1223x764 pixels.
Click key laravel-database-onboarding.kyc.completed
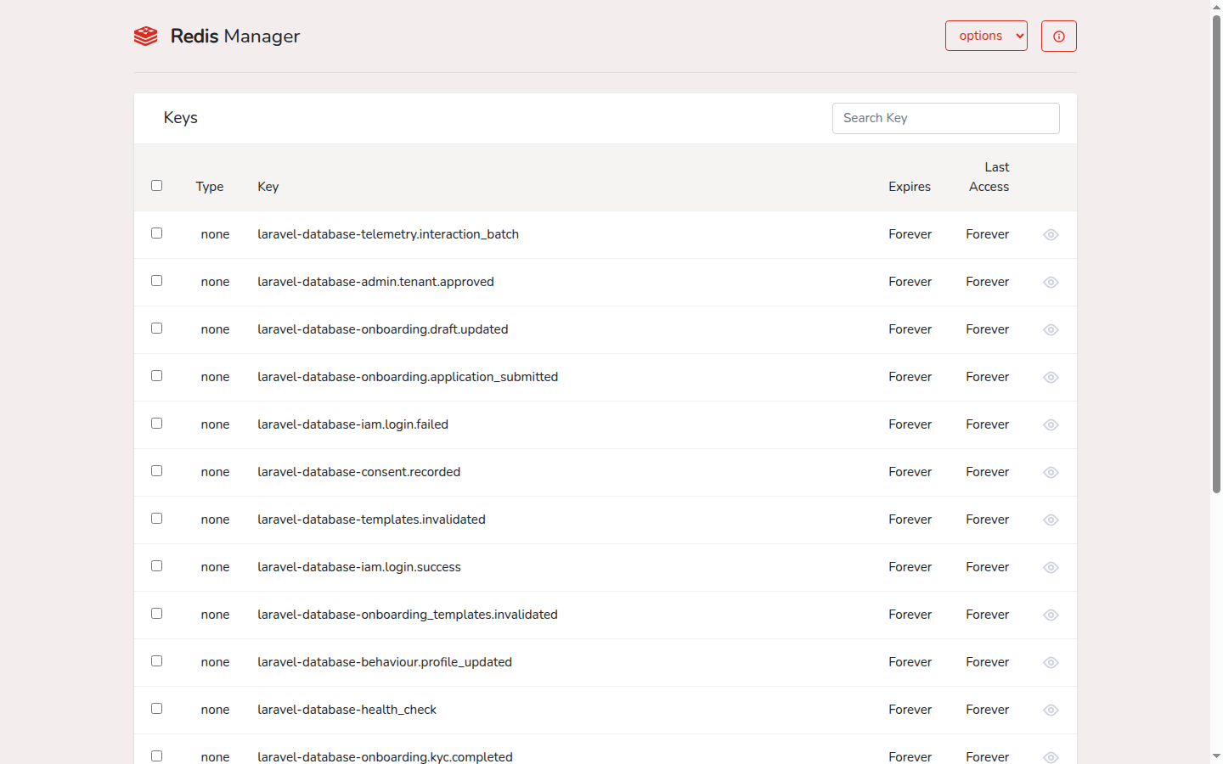click(x=385, y=756)
